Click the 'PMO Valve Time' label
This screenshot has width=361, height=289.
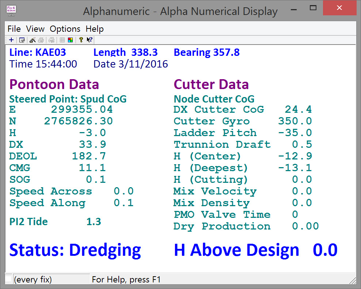pyautogui.click(x=222, y=215)
